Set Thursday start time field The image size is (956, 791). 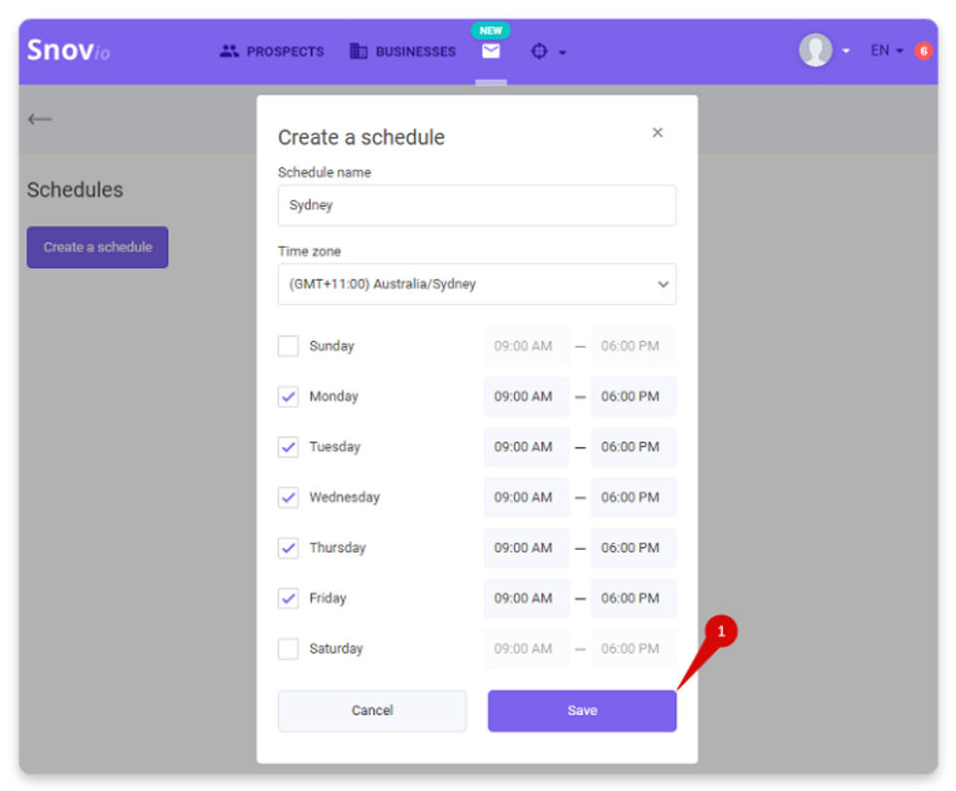click(527, 548)
